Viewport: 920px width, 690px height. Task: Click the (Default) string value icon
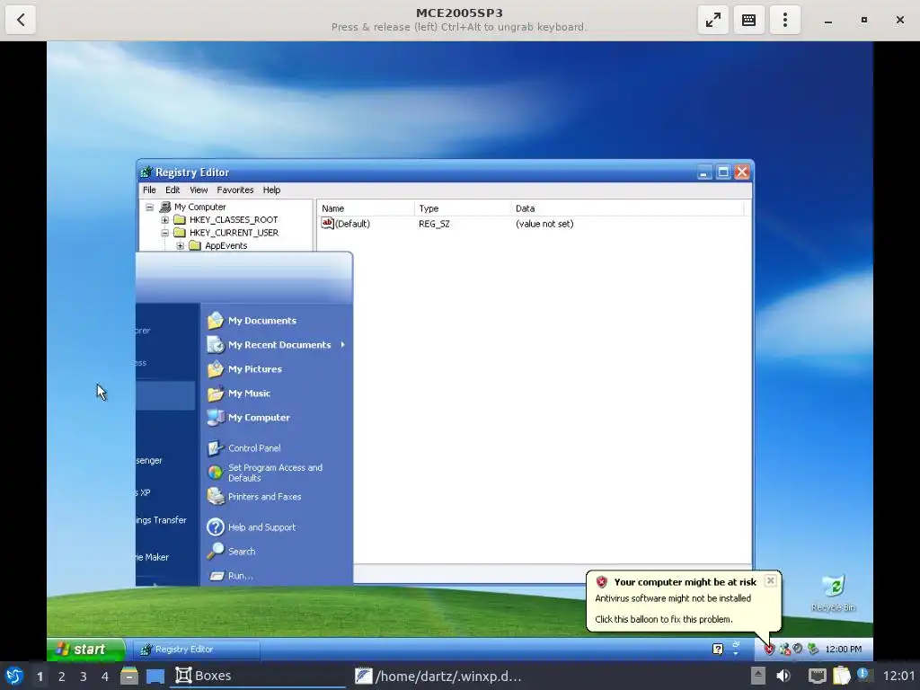[327, 224]
